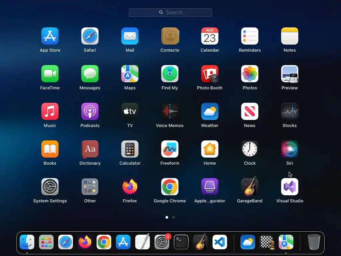Open Finder in the Dock
Viewport: 341px width, 256px height.
[27, 242]
